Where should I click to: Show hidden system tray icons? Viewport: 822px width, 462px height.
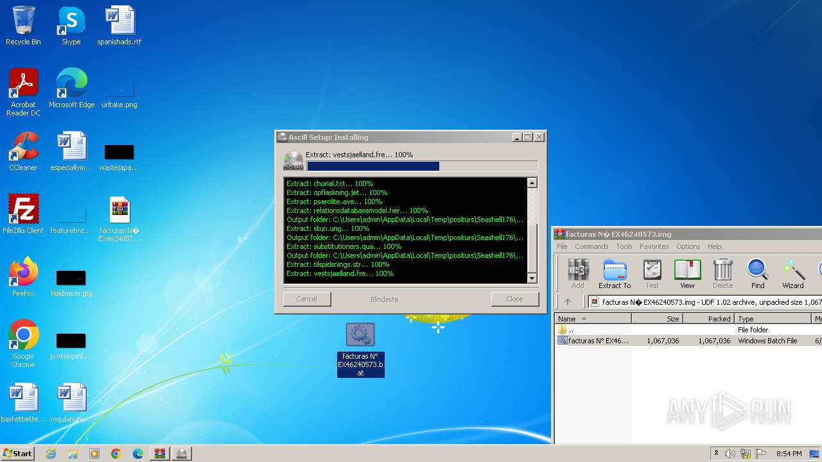point(716,454)
